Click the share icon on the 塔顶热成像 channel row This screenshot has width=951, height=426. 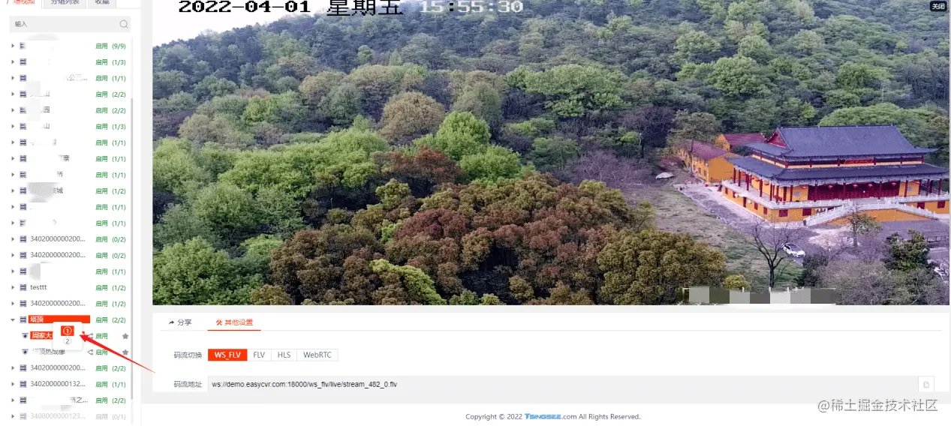point(91,352)
